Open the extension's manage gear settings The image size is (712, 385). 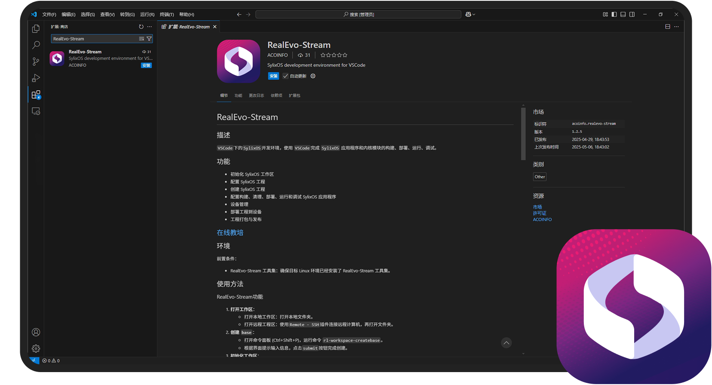click(x=313, y=76)
